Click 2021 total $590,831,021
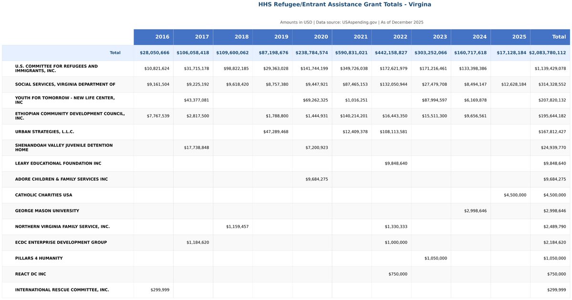572x300 pixels. [352, 53]
